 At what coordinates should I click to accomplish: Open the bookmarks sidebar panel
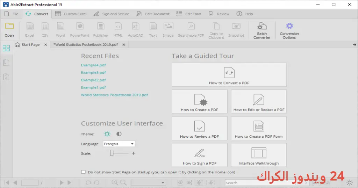coord(6,62)
